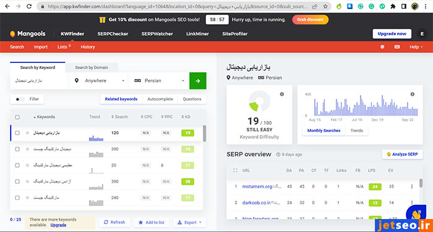Image resolution: width=433 pixels, height=232 pixels.
Task: Open the browser extensions puzzle icon
Action: (x=393, y=6)
